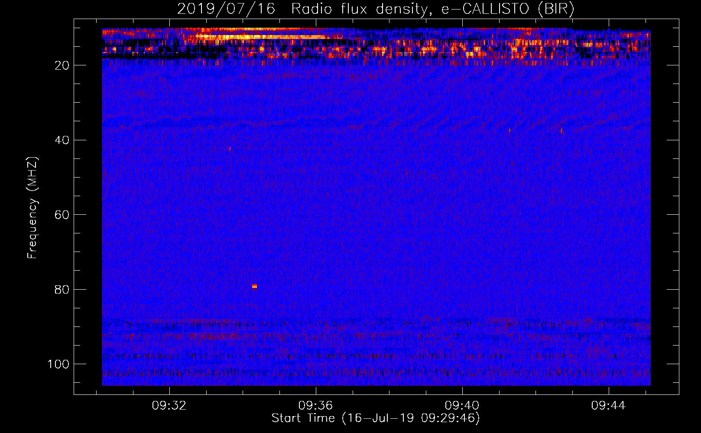701x433 pixels.
Task: Click the 09:36 time tick label
Action: pos(315,406)
